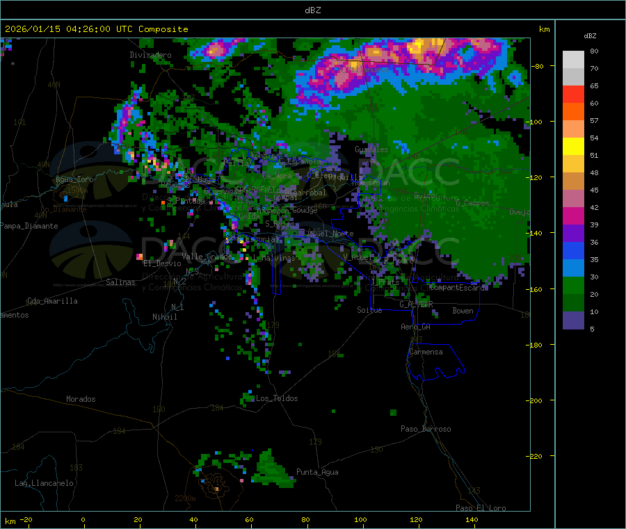Click the 'G_Campos' label
Viewport: 626px width, 529px height.
[x=472, y=203]
